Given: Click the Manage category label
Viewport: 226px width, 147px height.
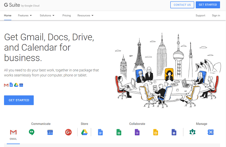Looking at the screenshot, I should click(202, 124).
